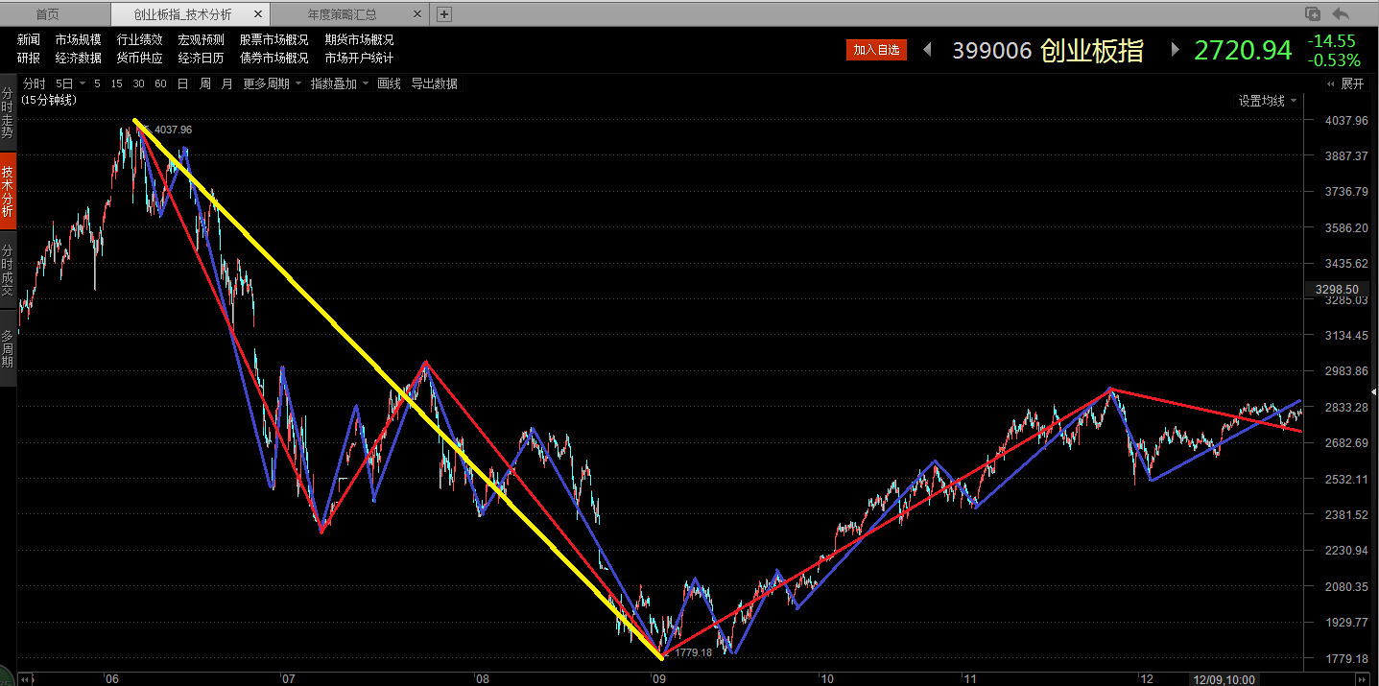Open the 指数叠加 dropdown
The width and height of the screenshot is (1379, 686).
[340, 83]
